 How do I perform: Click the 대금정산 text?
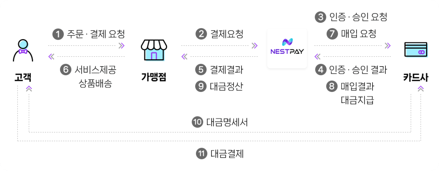click(x=226, y=86)
